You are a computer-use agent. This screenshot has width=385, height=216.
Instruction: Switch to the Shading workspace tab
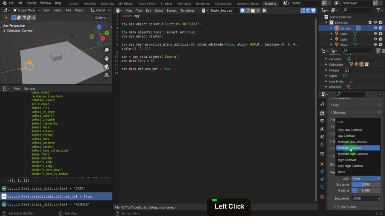click(166, 3)
